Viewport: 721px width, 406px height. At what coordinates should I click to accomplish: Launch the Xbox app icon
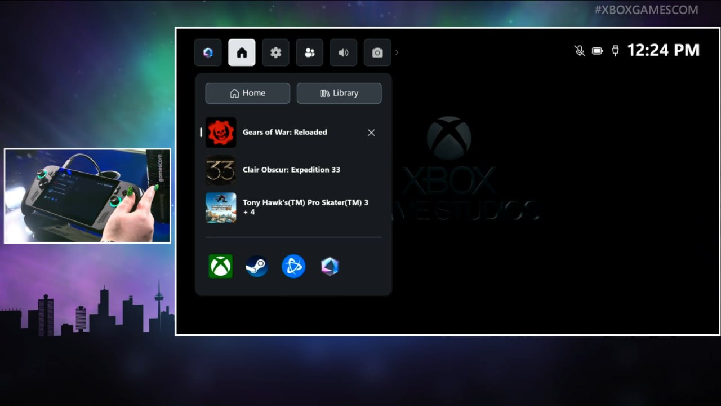click(220, 266)
